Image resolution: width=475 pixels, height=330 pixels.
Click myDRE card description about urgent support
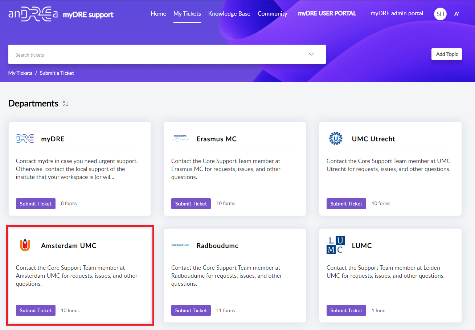click(x=77, y=169)
